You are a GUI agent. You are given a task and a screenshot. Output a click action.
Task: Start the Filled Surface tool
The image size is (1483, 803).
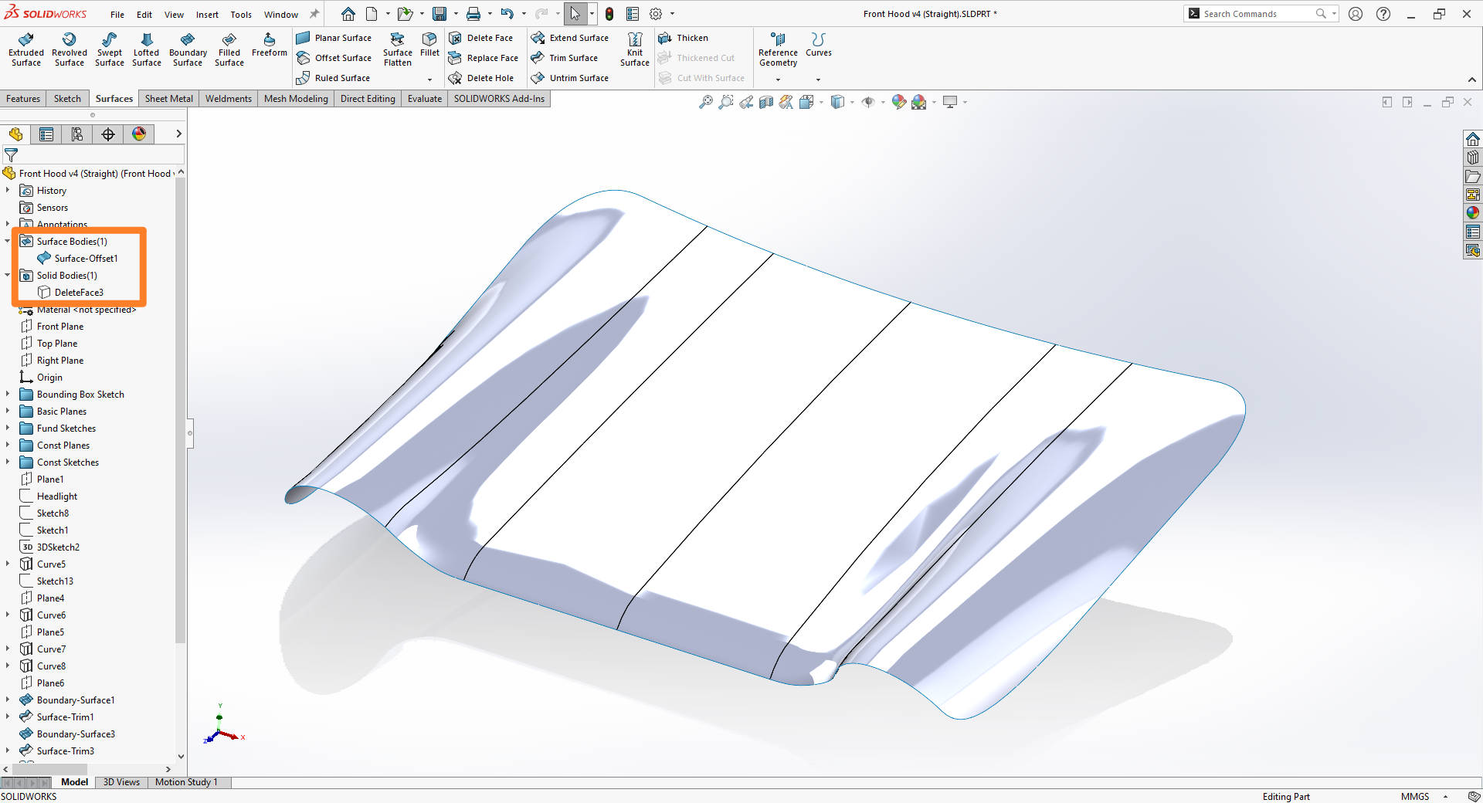(x=229, y=49)
